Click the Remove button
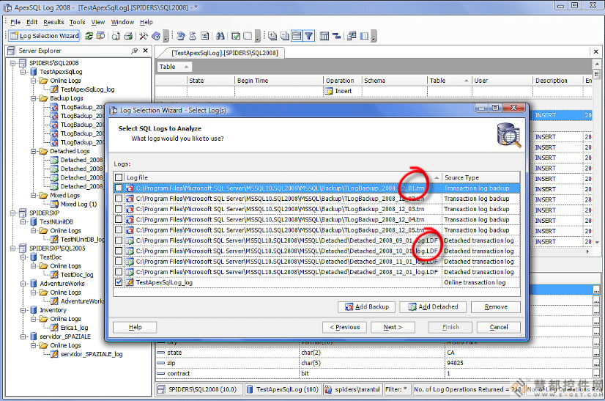Screen dimensions: 605x401 [496, 306]
